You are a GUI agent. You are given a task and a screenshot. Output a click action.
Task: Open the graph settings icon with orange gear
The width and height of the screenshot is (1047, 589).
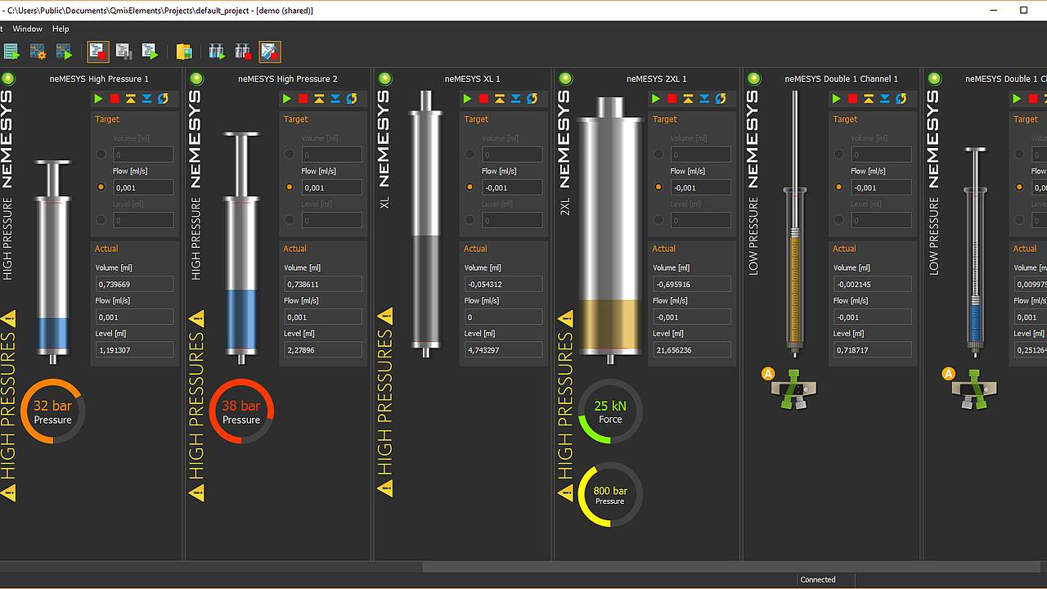(38, 52)
